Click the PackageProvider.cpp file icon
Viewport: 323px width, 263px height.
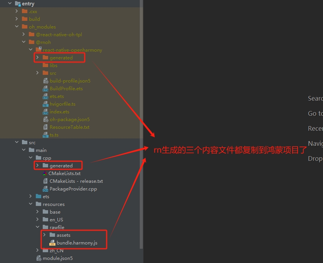(45, 189)
